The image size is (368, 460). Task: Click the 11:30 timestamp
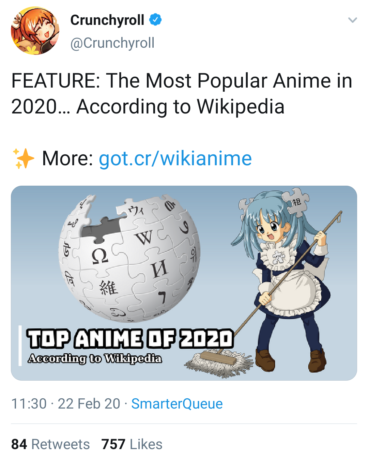click(x=29, y=404)
